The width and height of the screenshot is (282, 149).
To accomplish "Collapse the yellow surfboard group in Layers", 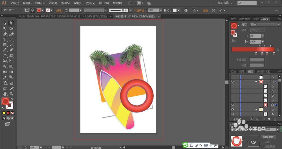I will (256, 109).
